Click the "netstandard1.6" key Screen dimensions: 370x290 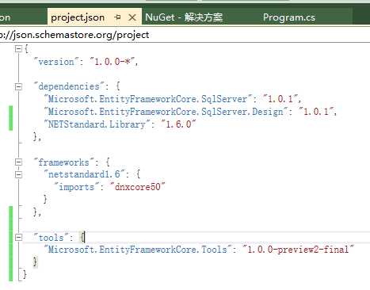pos(84,174)
